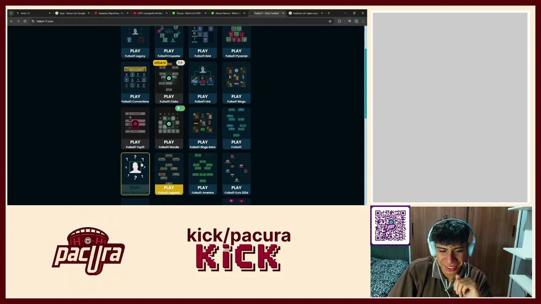Screen dimensions: 541x304
Task: Switch to the Pacura Stream tab
Action: [228, 13]
